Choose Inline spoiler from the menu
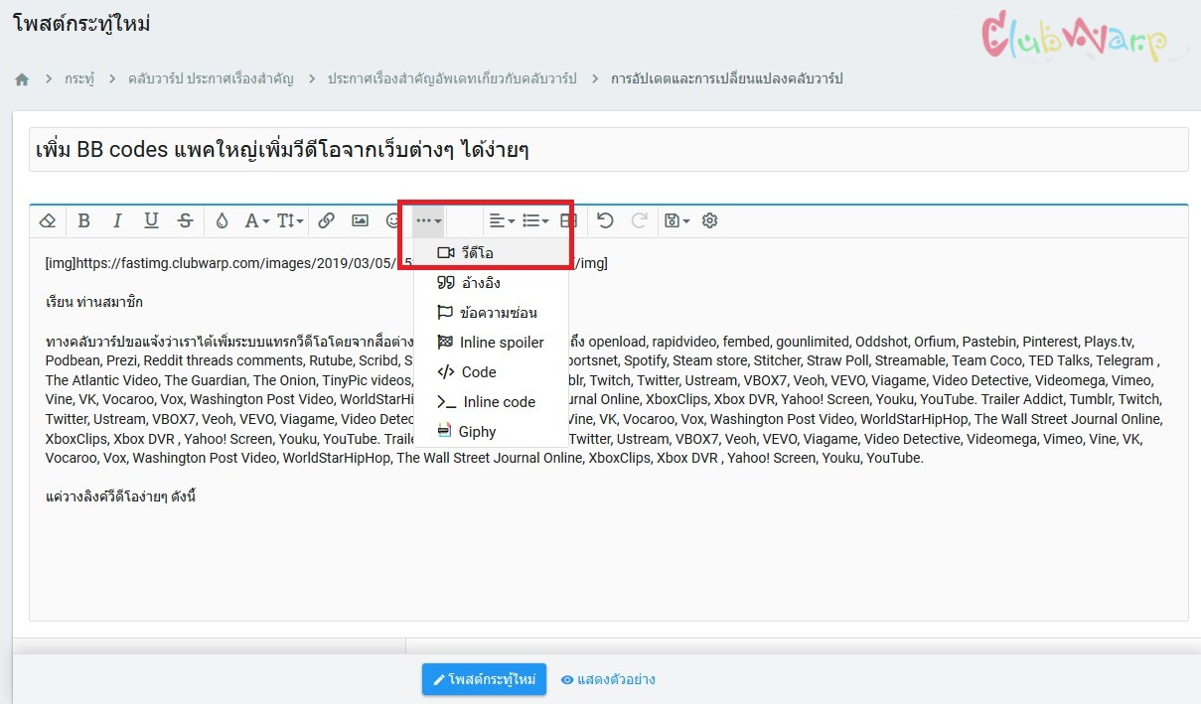Screen dimensions: 1201x704 (502, 343)
